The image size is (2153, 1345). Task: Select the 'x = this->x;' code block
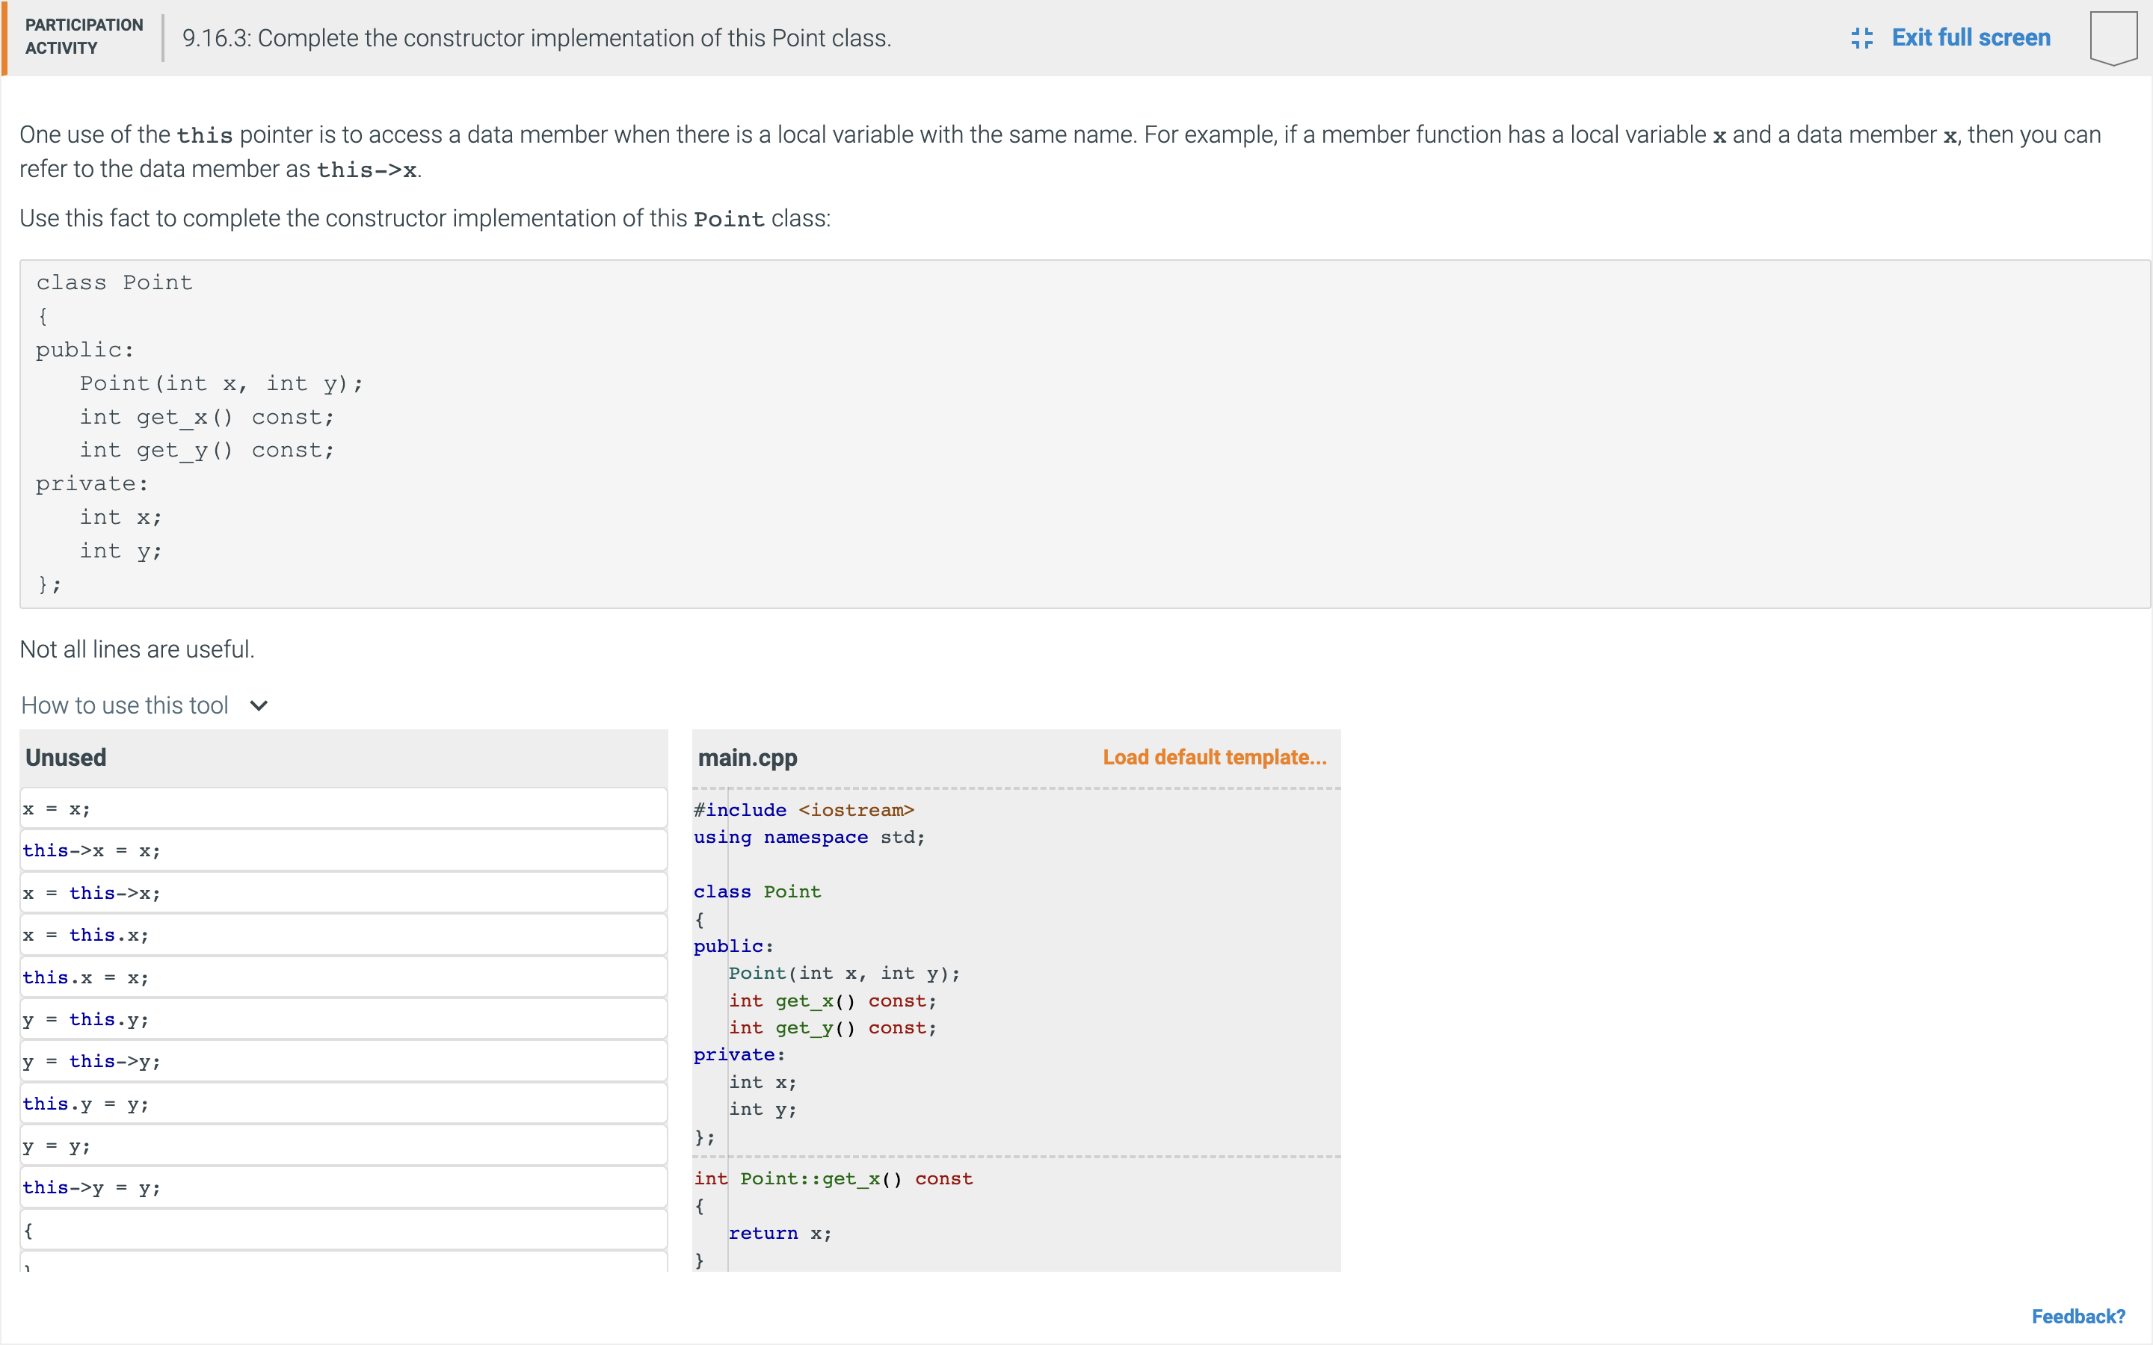pos(342,893)
